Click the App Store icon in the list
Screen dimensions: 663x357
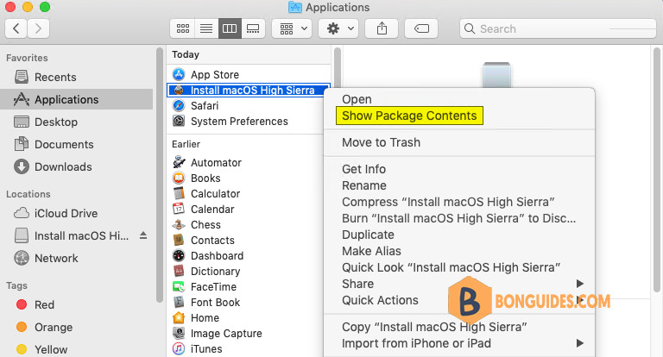179,74
